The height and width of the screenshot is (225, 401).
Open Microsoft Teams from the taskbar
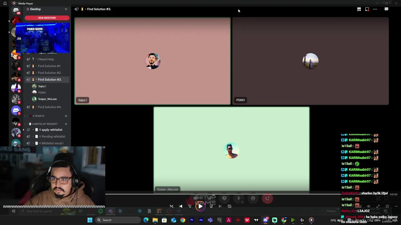(210, 220)
